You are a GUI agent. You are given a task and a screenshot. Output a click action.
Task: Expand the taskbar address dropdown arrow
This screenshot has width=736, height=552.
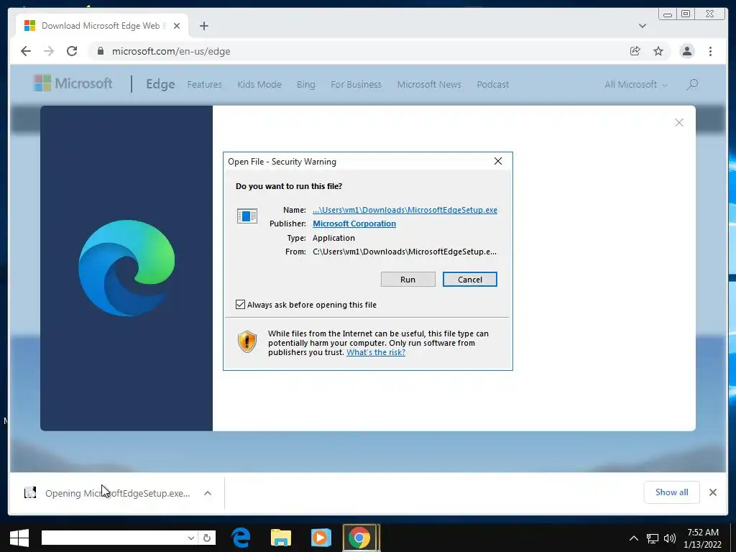tap(191, 538)
